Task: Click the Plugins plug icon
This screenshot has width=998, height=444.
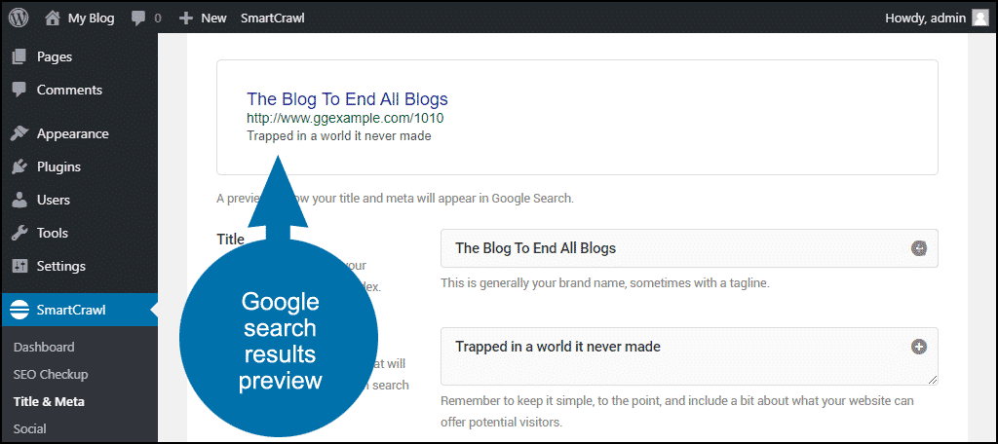Action: [x=19, y=166]
